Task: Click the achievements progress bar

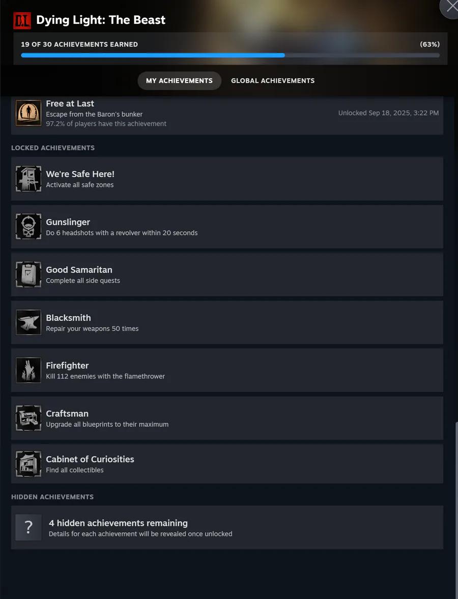Action: point(230,56)
